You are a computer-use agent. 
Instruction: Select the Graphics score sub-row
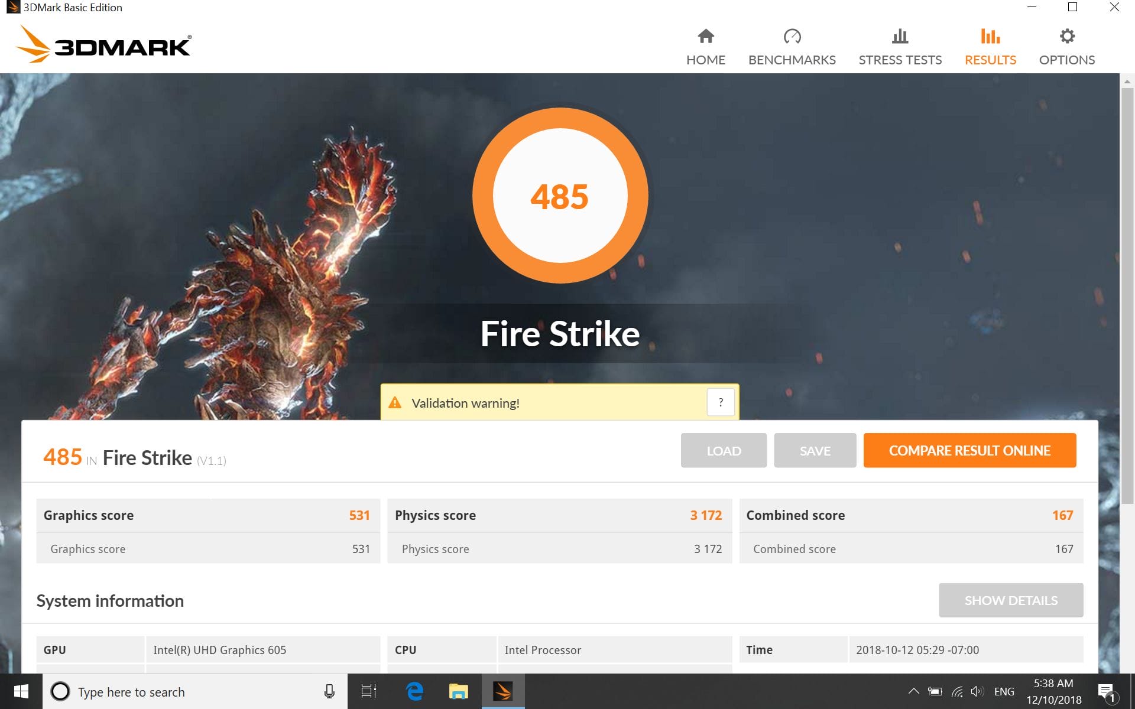208,549
